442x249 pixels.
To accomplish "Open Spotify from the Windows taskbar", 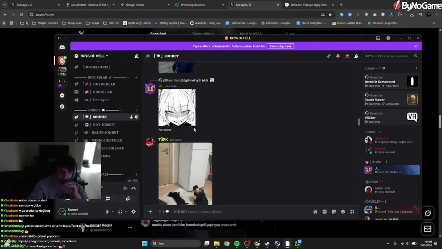I will pos(237,243).
